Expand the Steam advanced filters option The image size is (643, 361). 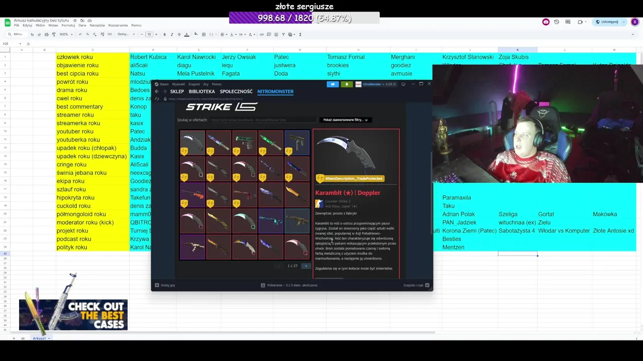click(x=345, y=120)
